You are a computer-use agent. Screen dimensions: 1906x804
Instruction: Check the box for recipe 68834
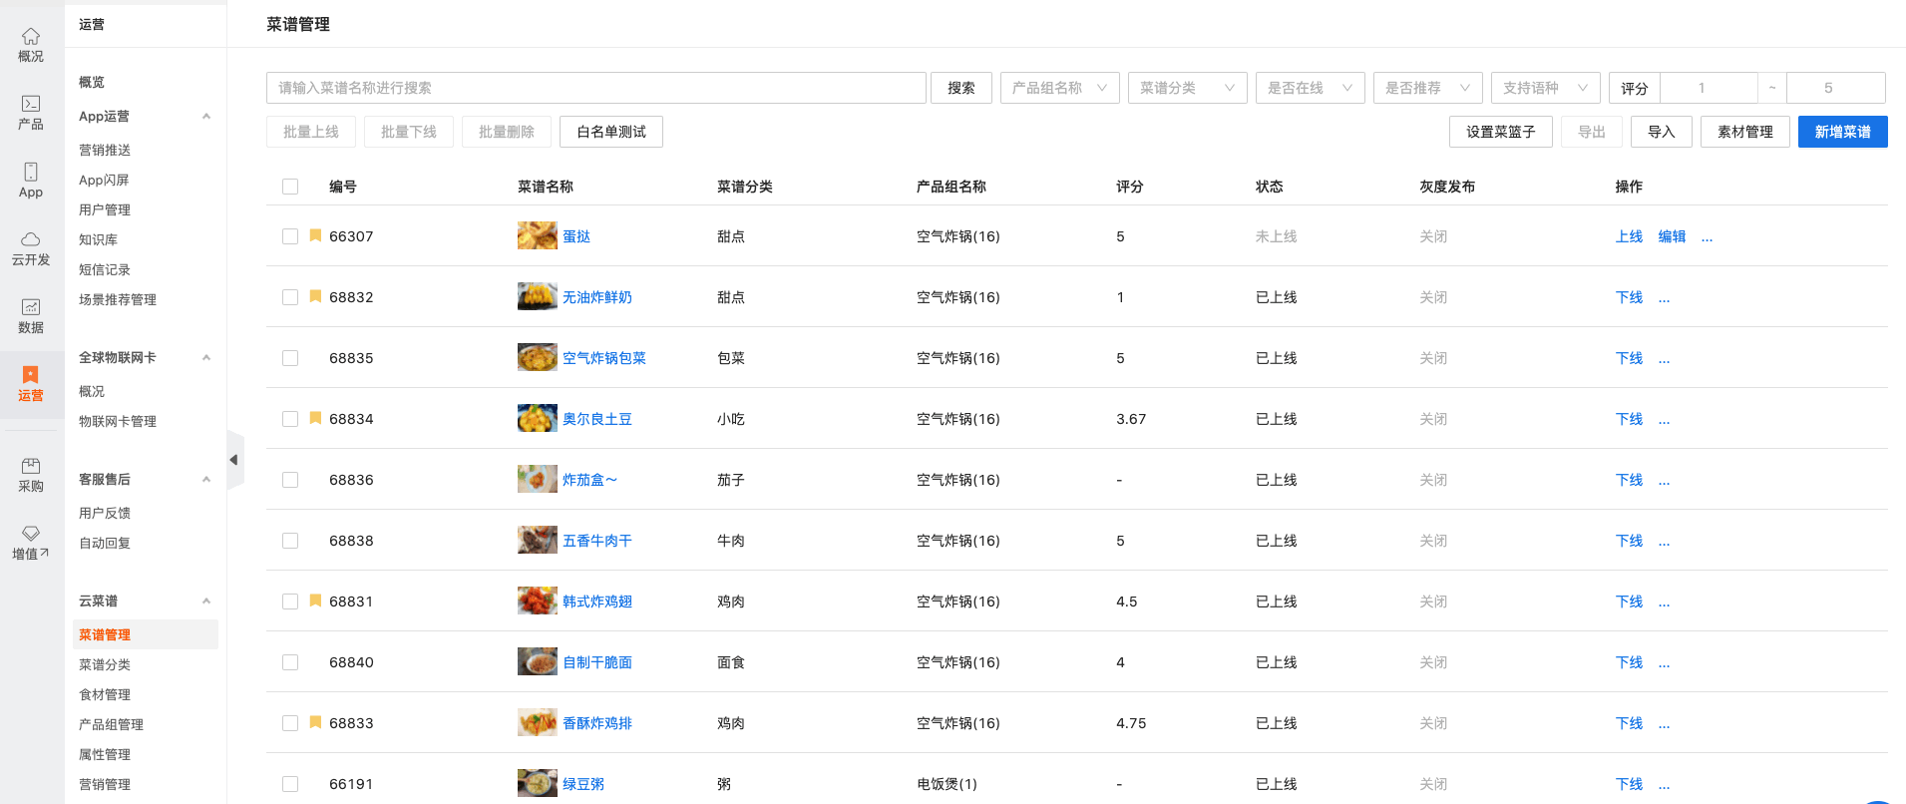[290, 419]
